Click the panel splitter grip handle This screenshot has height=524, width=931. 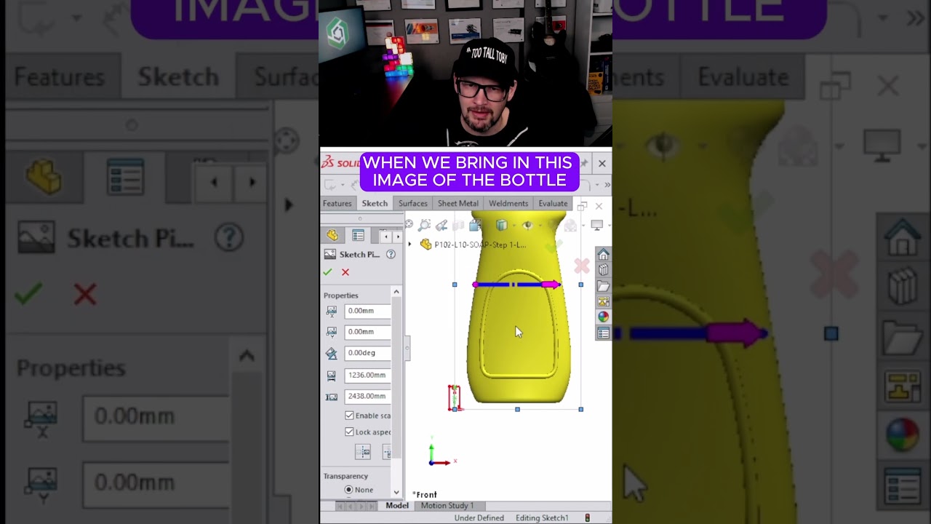click(407, 349)
